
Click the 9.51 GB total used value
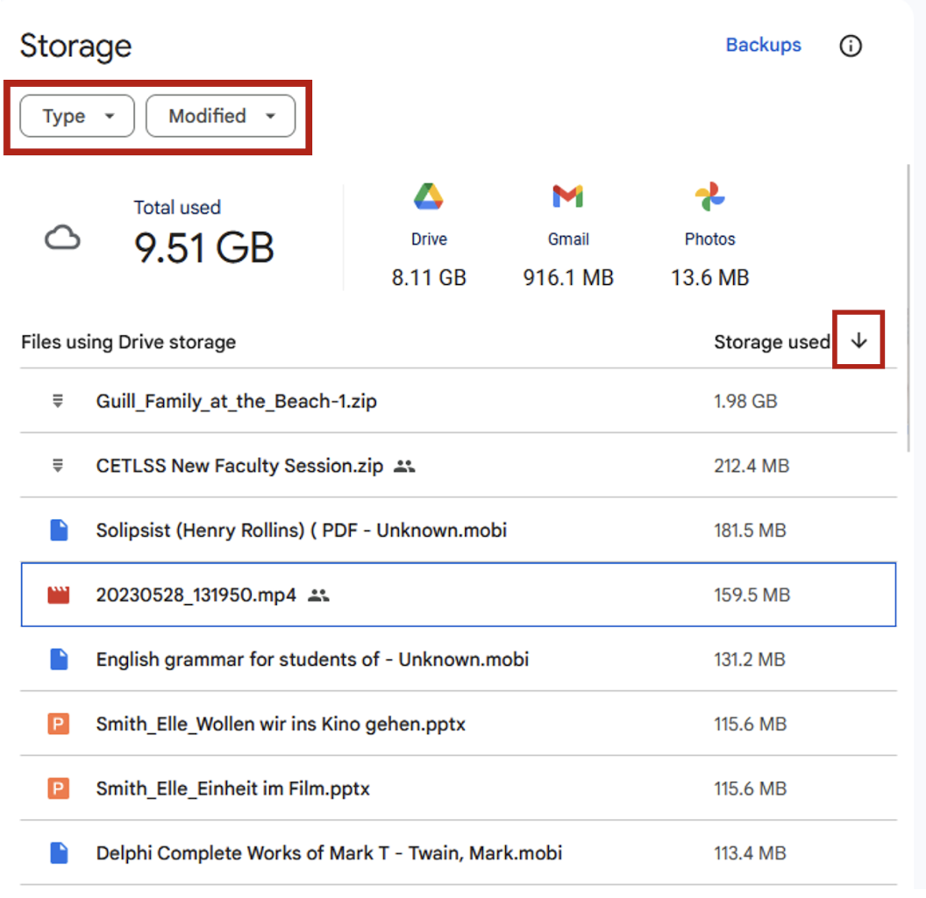(203, 247)
